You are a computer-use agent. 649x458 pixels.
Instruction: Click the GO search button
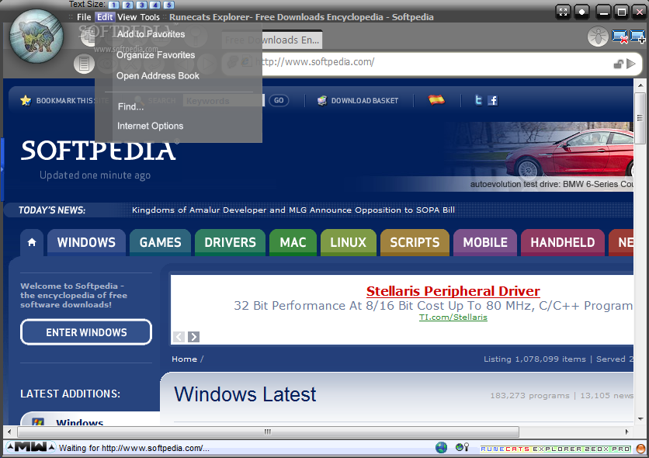[x=279, y=100]
